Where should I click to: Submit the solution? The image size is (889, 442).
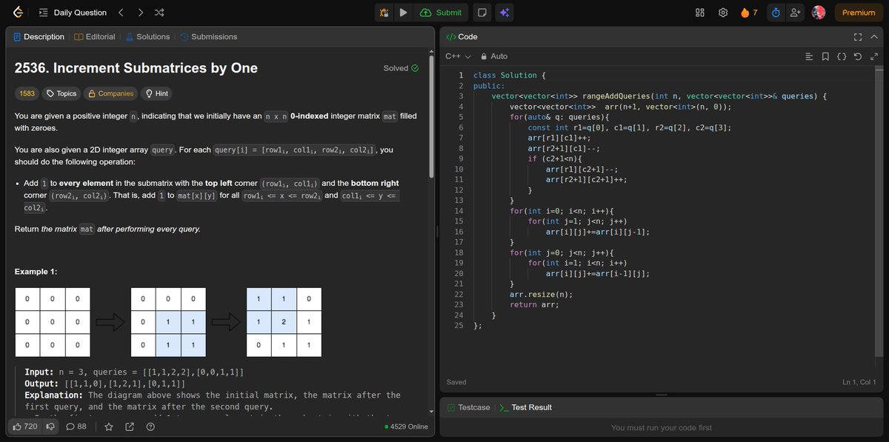(441, 13)
